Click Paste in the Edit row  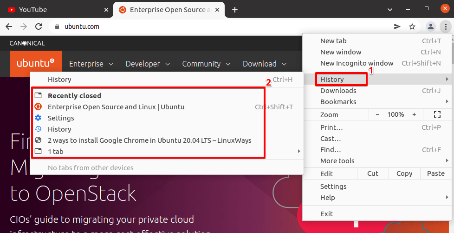click(436, 173)
